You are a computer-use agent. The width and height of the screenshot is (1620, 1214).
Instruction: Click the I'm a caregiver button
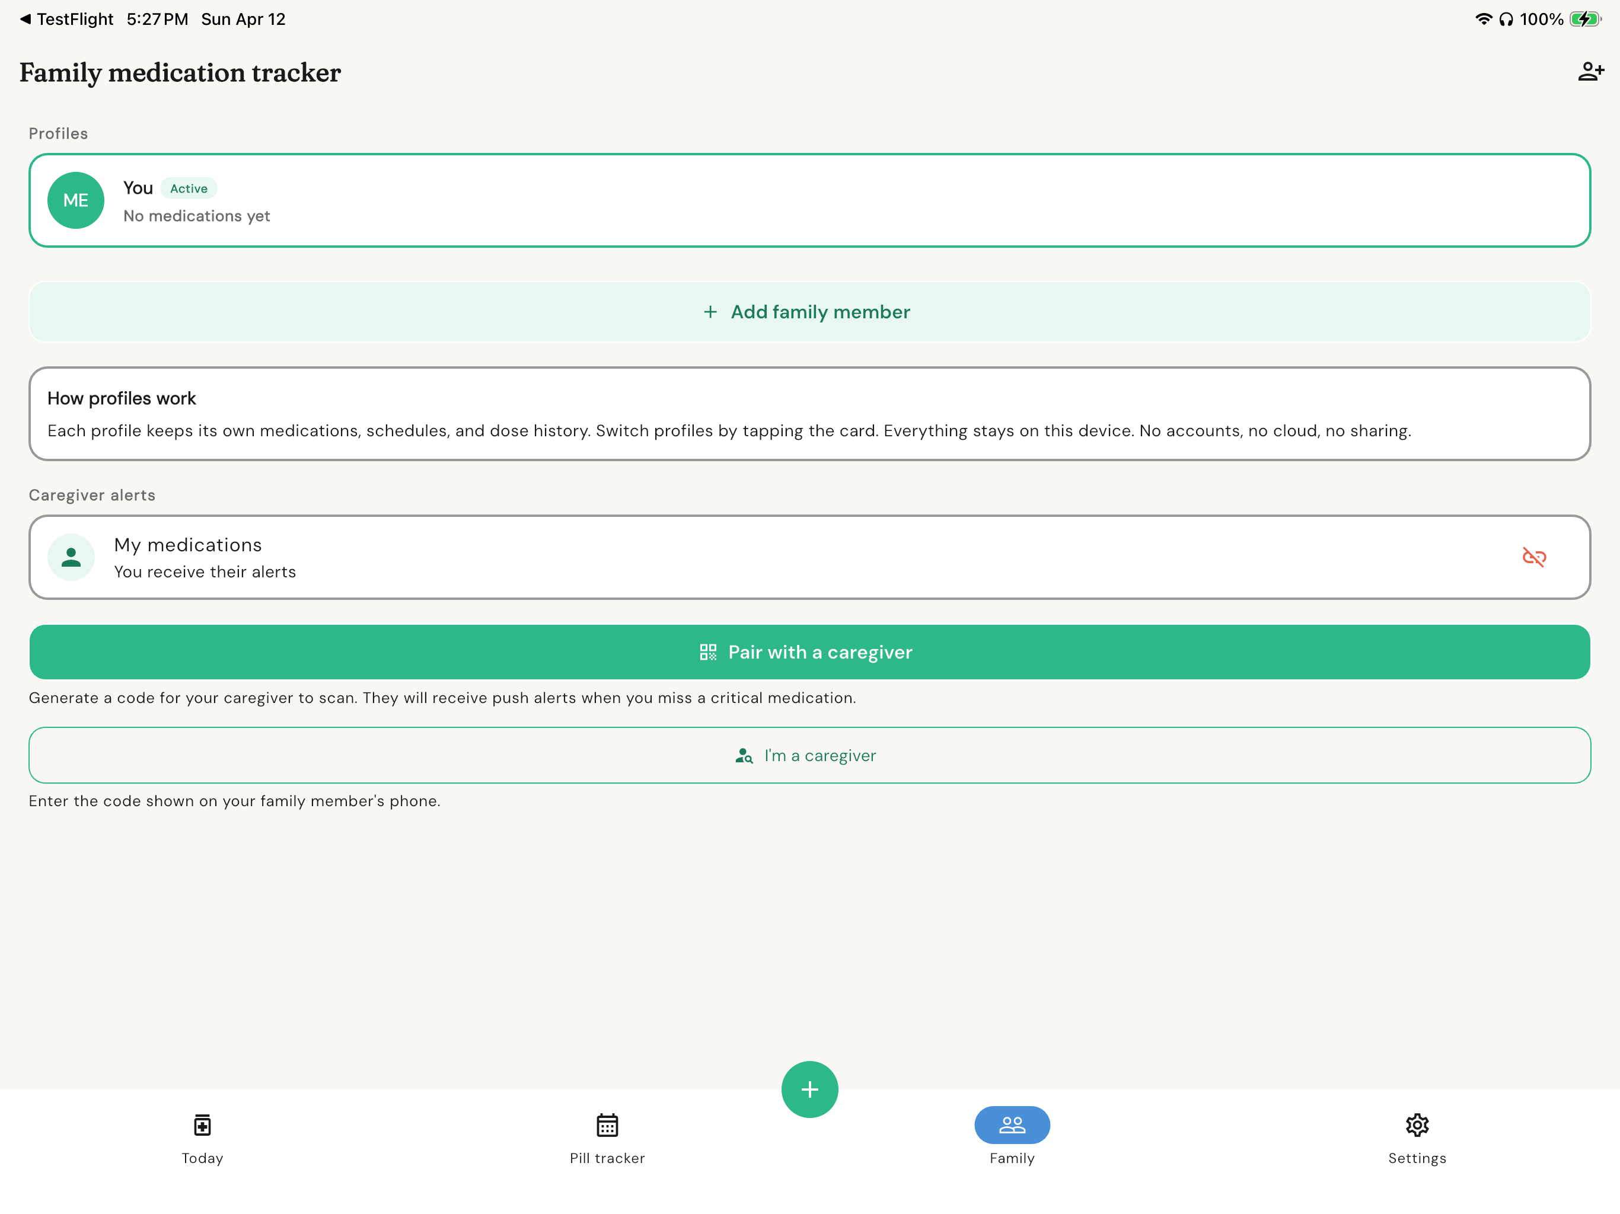point(810,755)
